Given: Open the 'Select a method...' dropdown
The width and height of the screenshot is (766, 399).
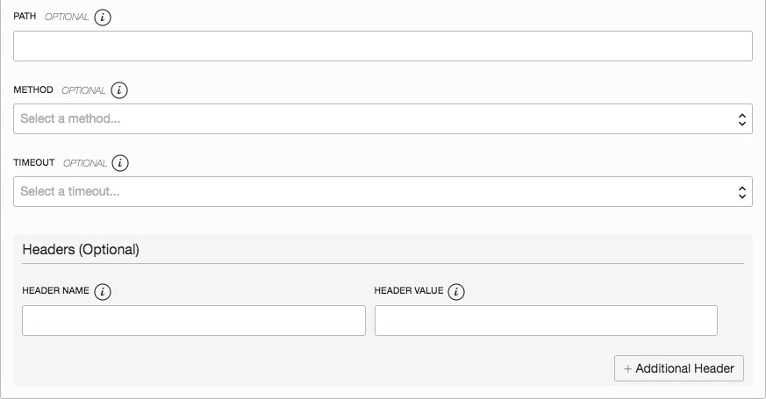Looking at the screenshot, I should (x=383, y=119).
